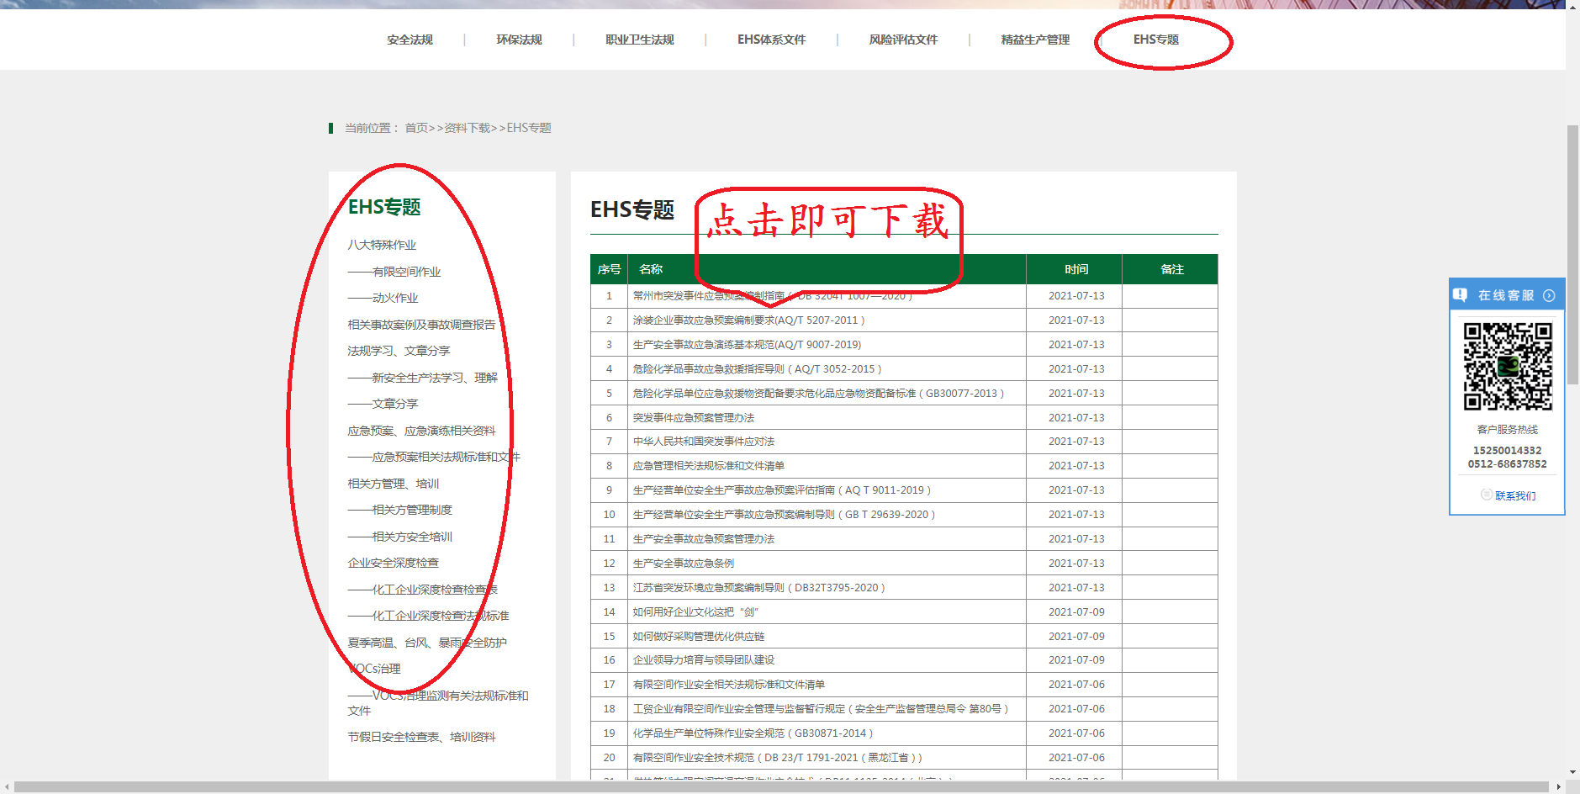Click the online customer service chat icon

point(1461,295)
